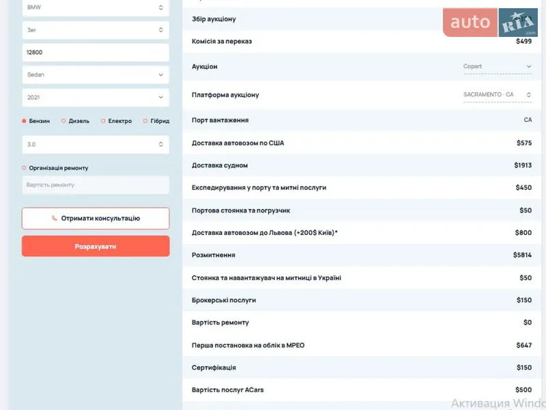Open the 2021 year dropdown

(96, 98)
